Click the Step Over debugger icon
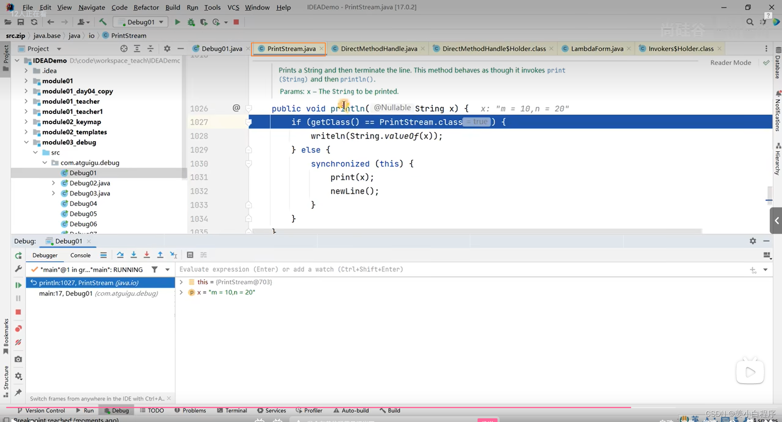 click(x=120, y=255)
